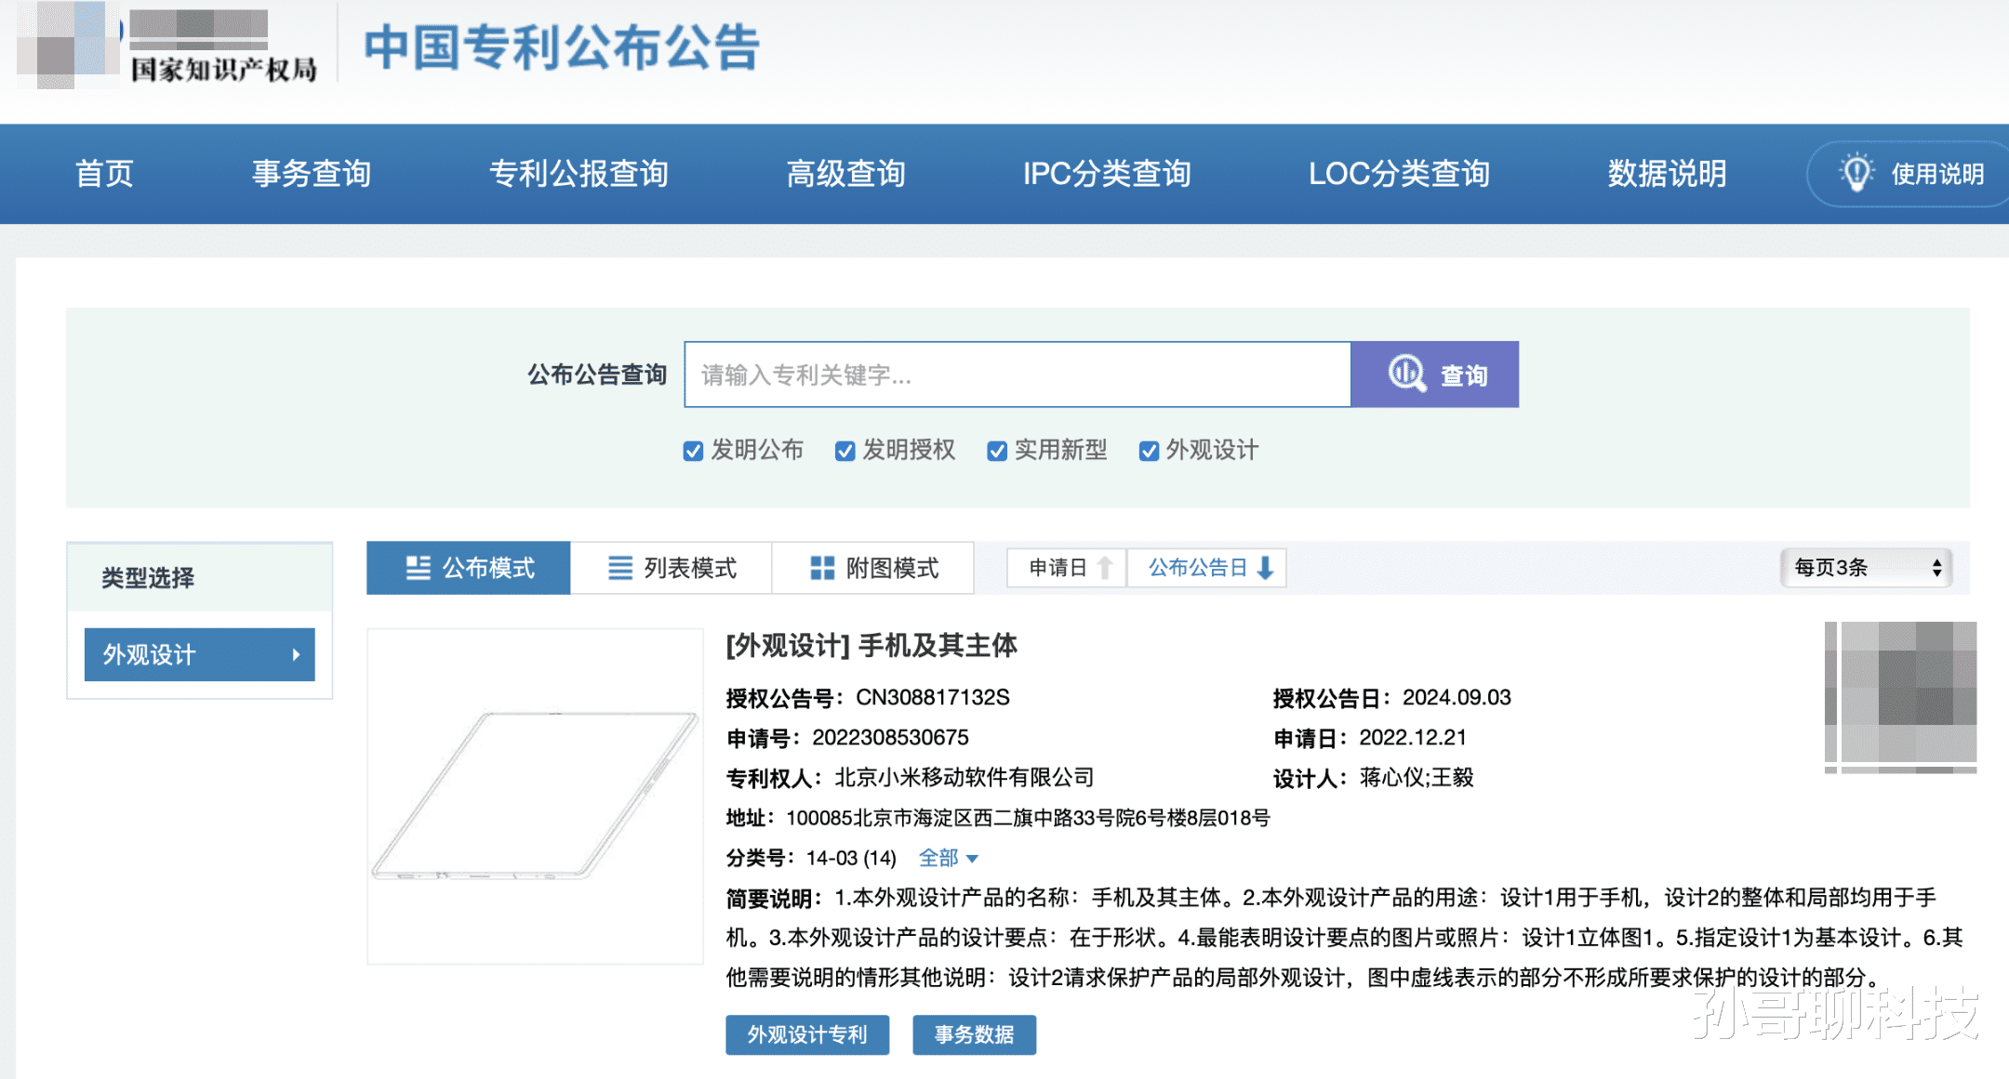2009x1079 pixels.
Task: Click the up arrow beside 申请日
Action: [x=1105, y=568]
